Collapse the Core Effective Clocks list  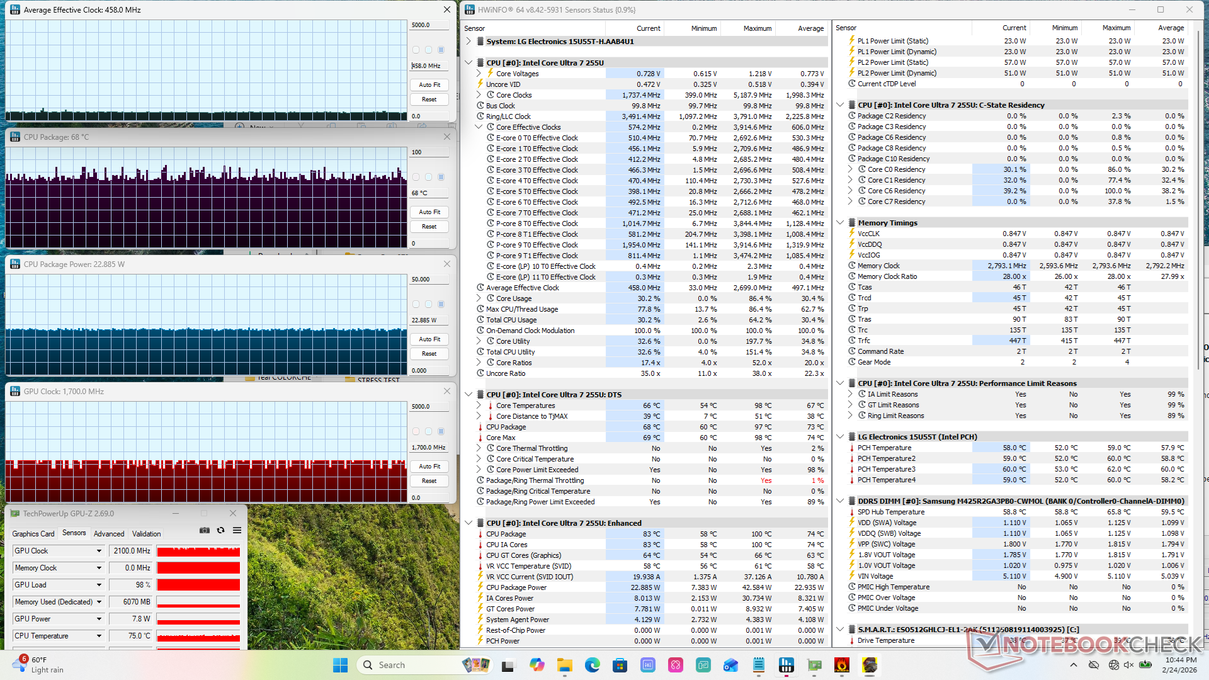coord(479,127)
